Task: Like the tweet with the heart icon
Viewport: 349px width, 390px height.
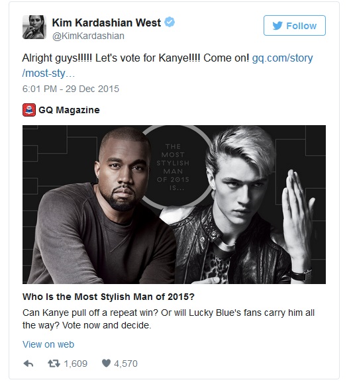Action: click(x=106, y=364)
